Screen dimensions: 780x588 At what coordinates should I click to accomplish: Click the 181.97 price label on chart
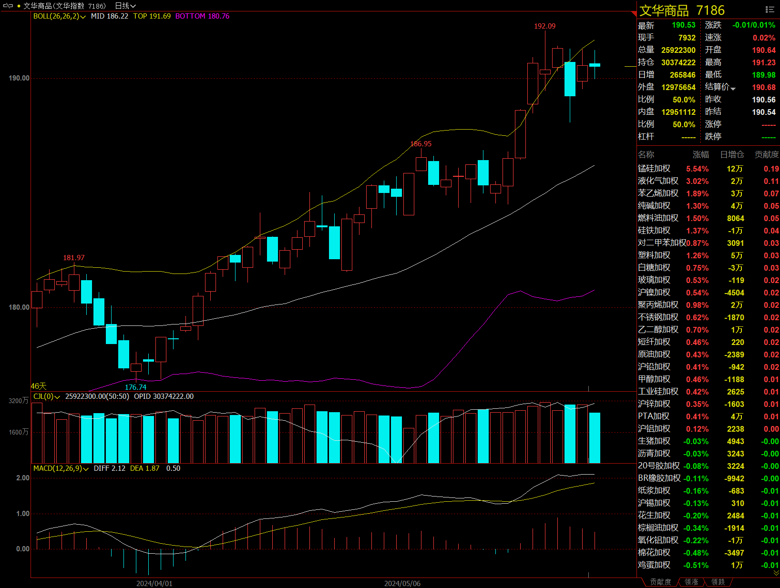pyautogui.click(x=74, y=258)
